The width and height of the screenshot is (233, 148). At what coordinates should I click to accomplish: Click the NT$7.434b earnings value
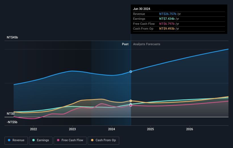(167, 19)
